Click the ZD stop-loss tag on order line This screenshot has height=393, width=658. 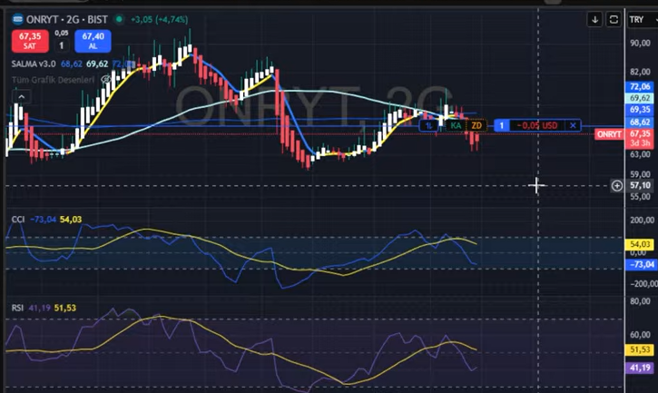pos(476,125)
